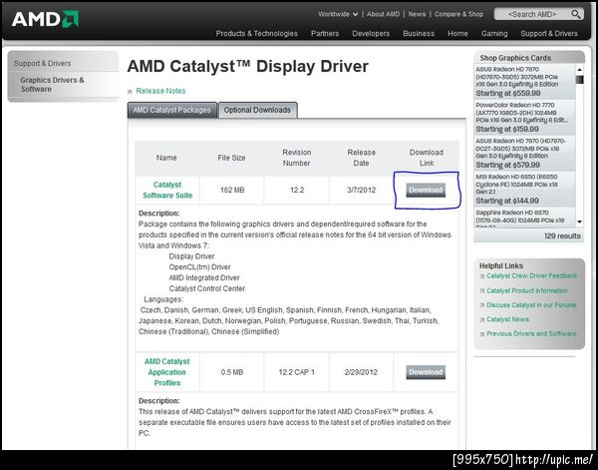Screen dimensions: 598x470
Task: Open Catalyst Crew Driver Feedback link
Action: pos(531,275)
